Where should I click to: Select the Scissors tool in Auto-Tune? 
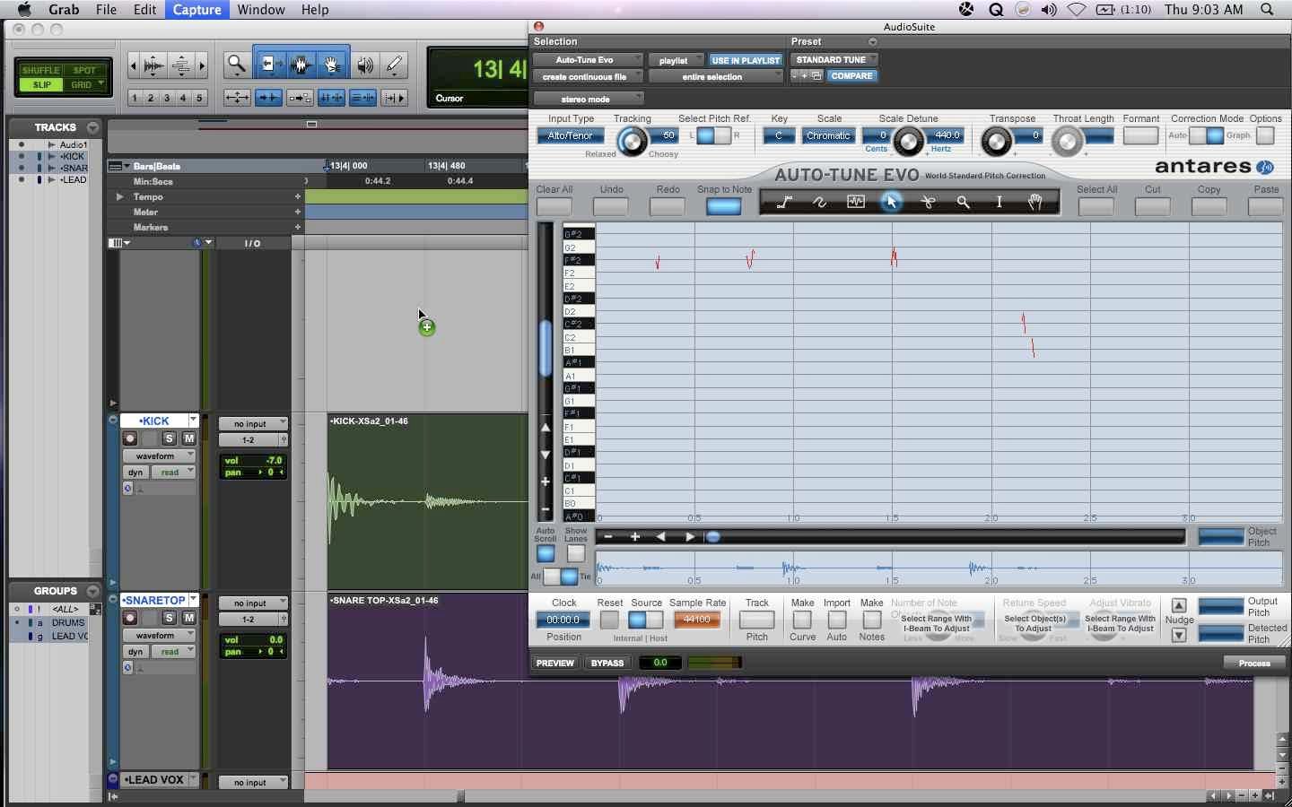pos(928,203)
